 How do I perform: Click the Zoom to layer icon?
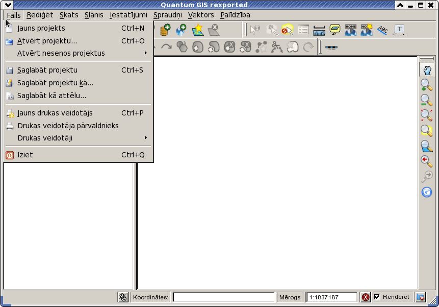(x=426, y=146)
